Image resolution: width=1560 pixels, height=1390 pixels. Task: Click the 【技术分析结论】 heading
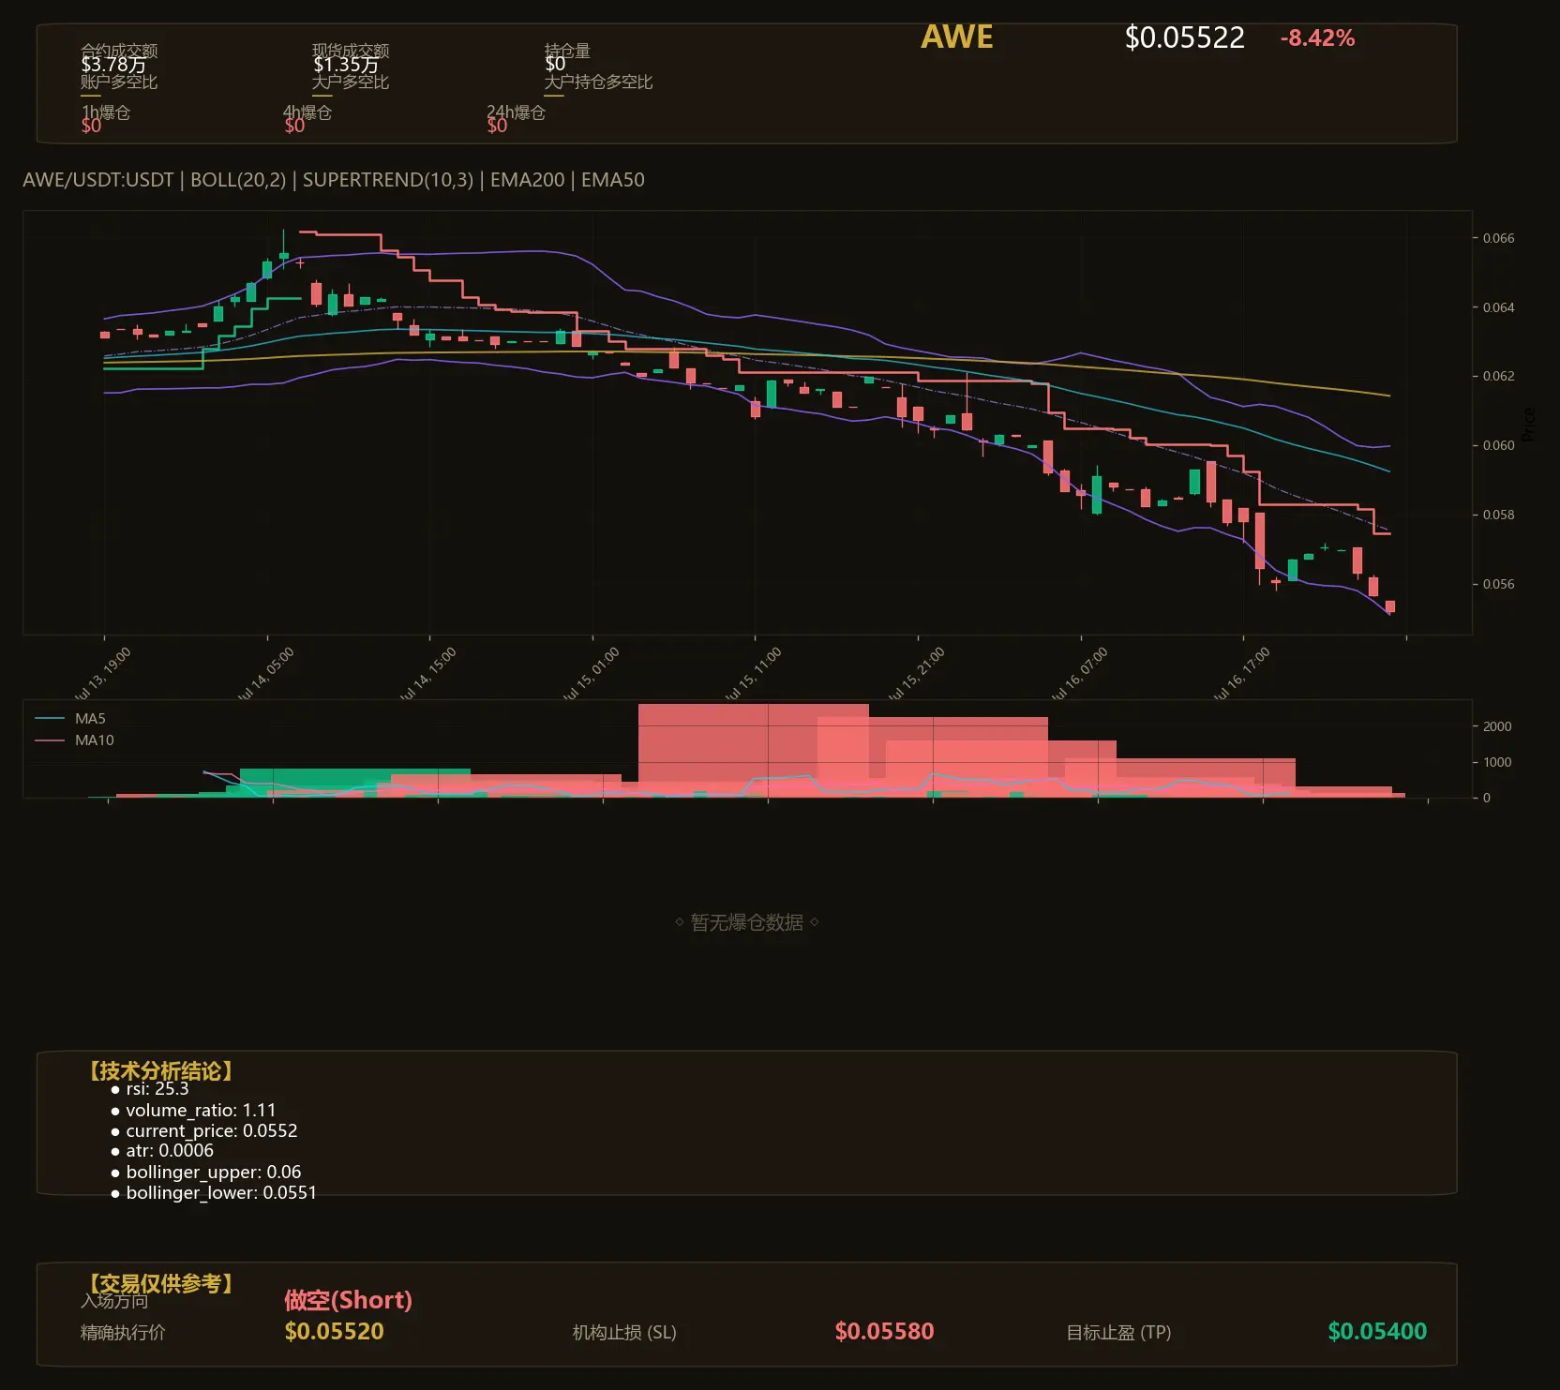coord(159,1071)
